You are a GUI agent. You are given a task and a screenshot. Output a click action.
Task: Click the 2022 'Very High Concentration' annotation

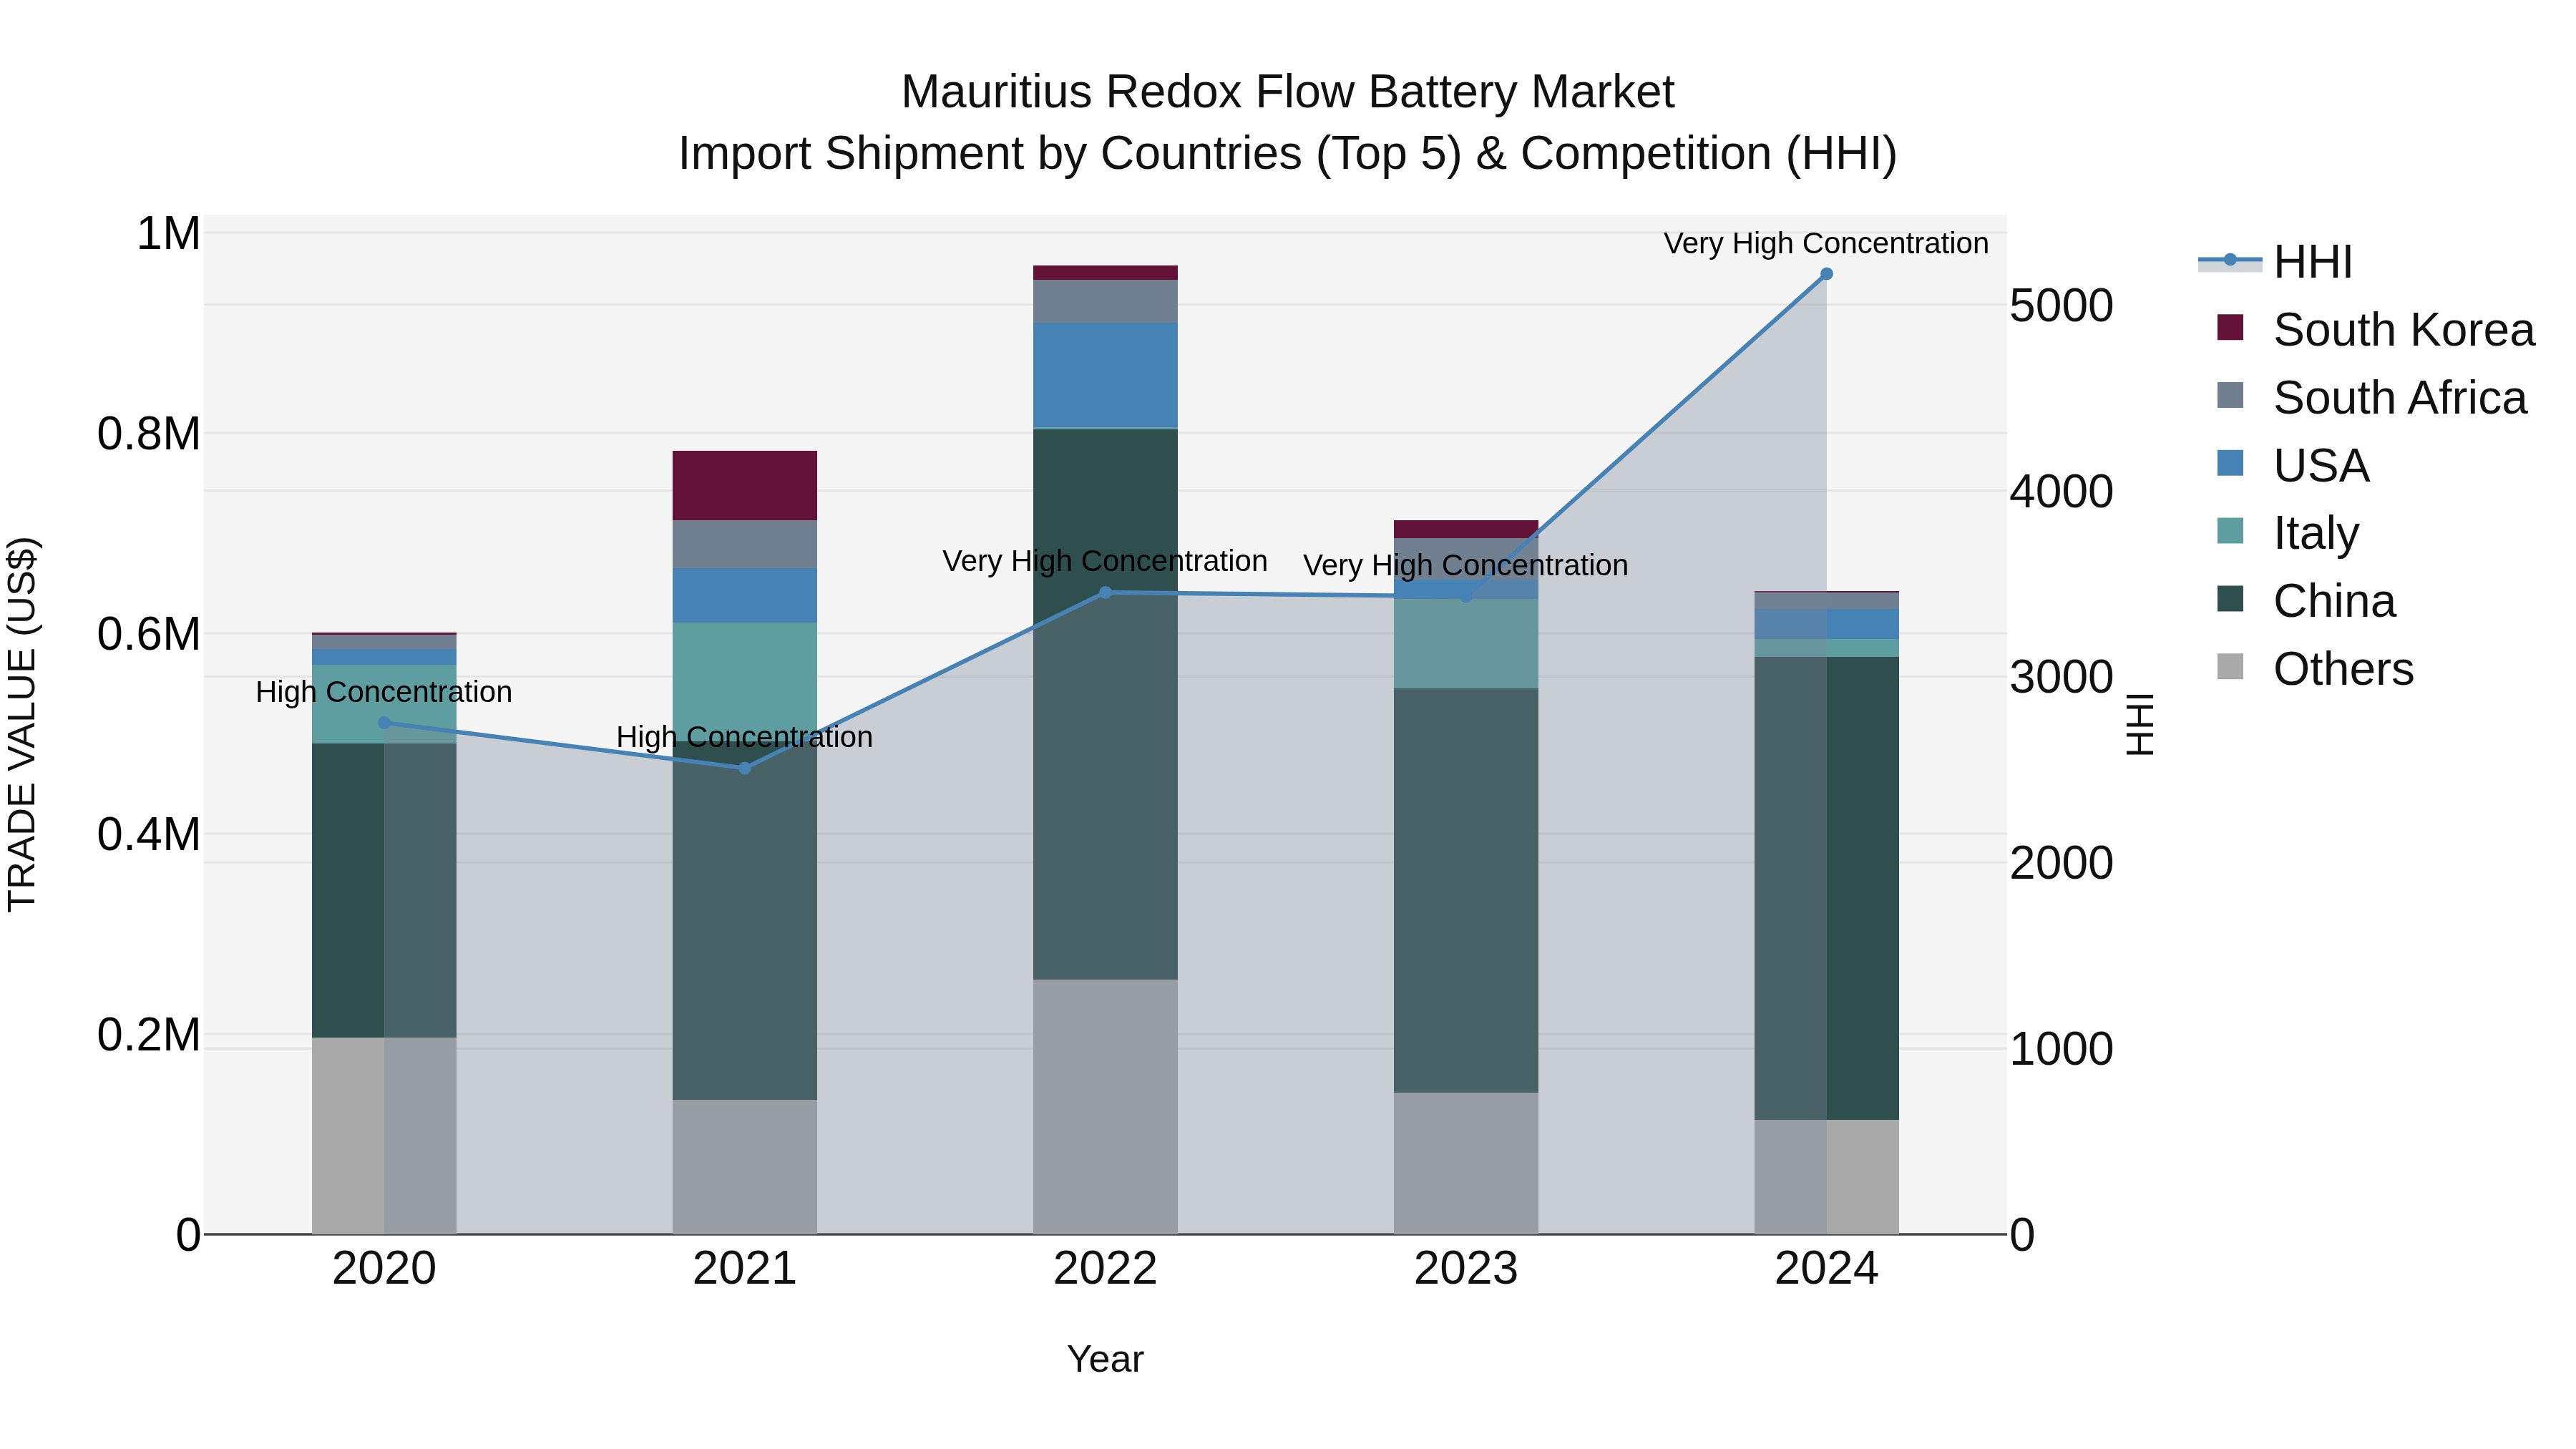(x=1105, y=561)
